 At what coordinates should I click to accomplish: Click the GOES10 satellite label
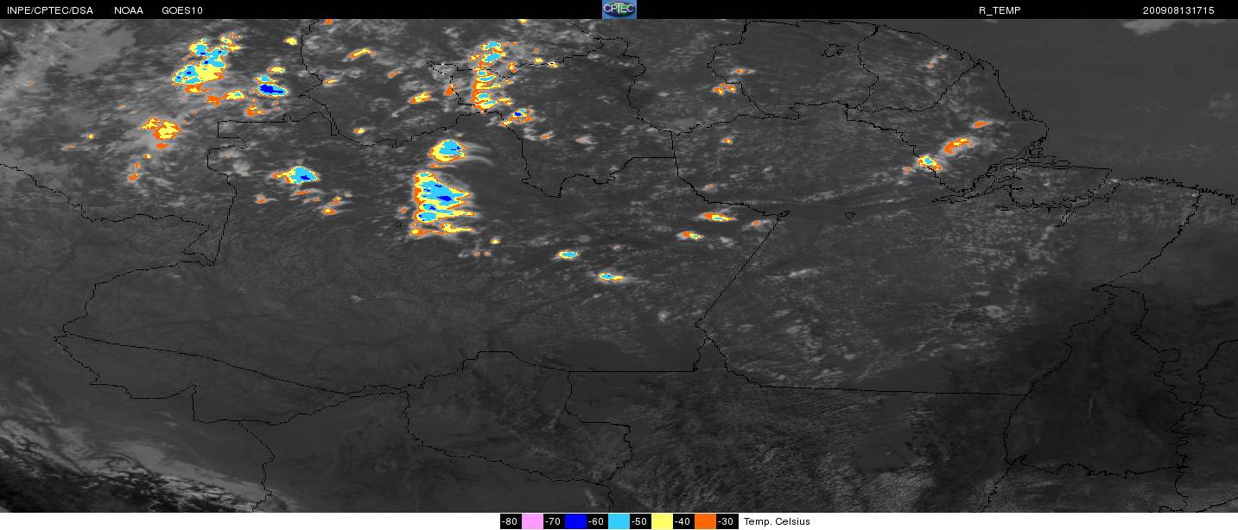tap(181, 10)
